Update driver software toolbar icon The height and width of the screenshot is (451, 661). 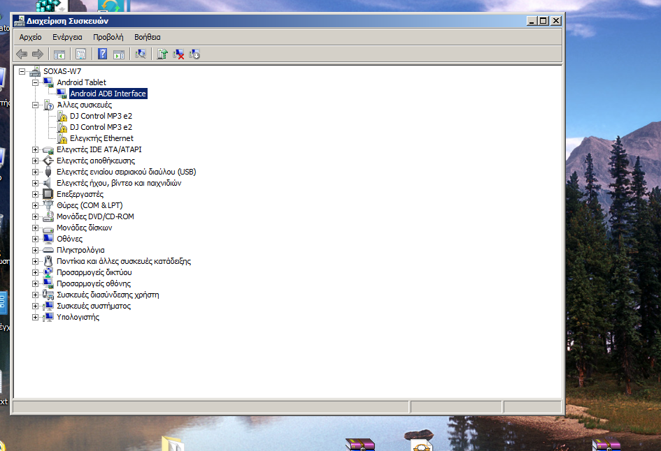(x=162, y=54)
